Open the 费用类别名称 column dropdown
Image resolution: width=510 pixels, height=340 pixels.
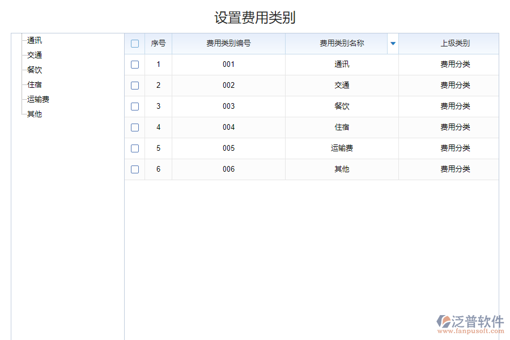point(393,43)
